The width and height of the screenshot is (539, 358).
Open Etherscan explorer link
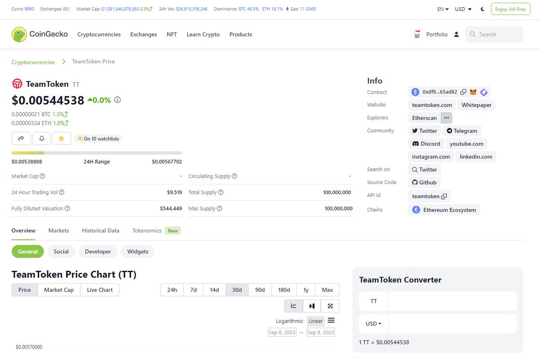[424, 118]
